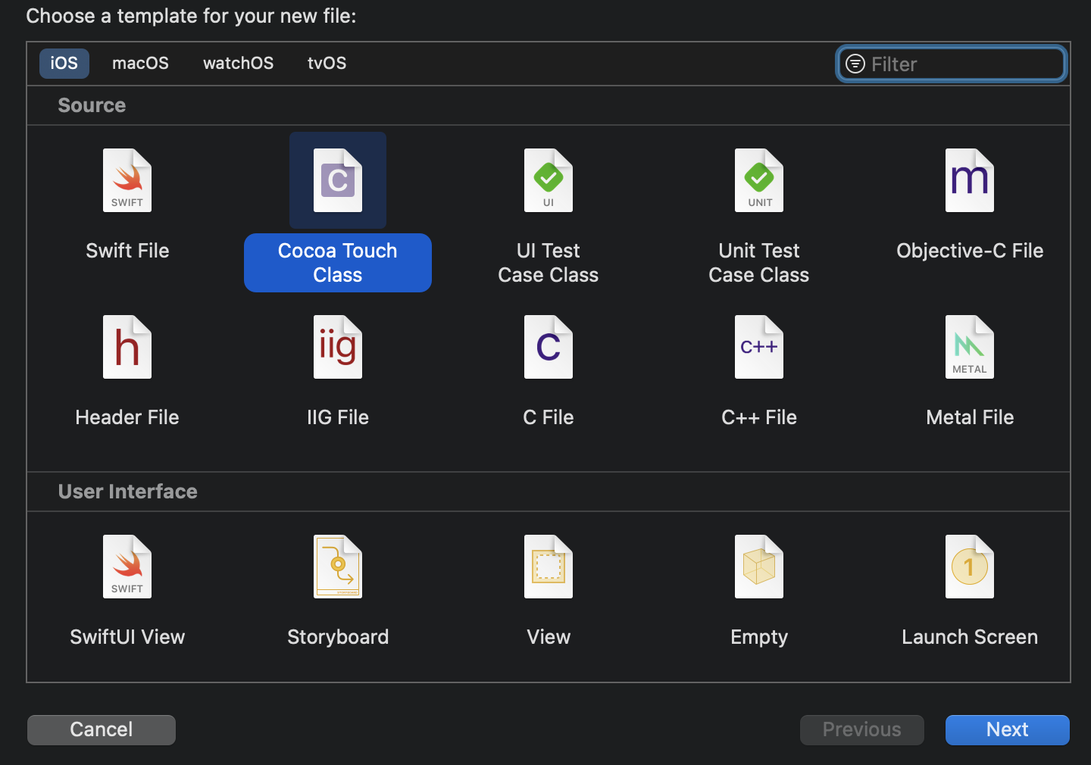Screen dimensions: 1091x765
Task: Click the "Swift File" label
Action: [127, 251]
